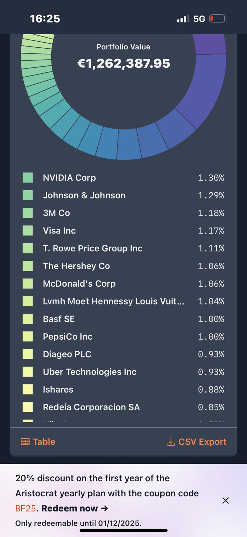Select the Basf SE legend item
The width and height of the screenshot is (247, 537).
click(x=59, y=319)
